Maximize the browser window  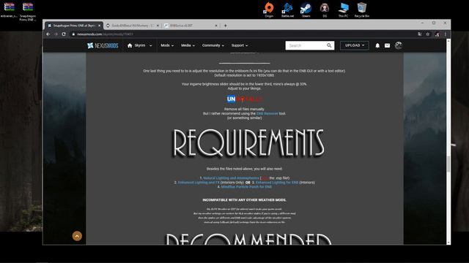click(434, 23)
